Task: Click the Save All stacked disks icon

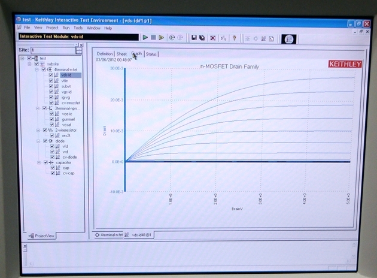Action: 202,38
